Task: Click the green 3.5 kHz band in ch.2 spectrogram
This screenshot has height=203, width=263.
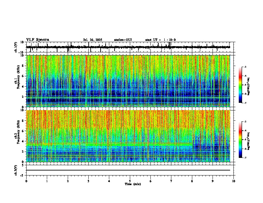Action: pos(109,144)
